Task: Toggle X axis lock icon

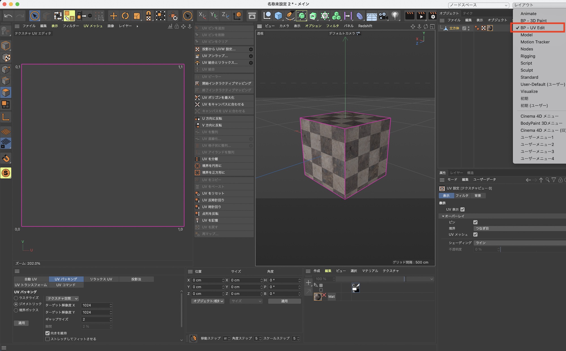Action: tap(202, 16)
